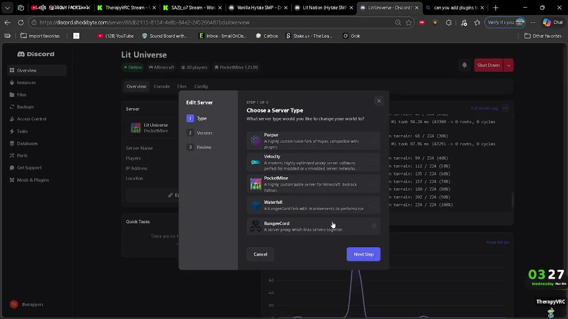Select the page Overview tab

click(136, 86)
